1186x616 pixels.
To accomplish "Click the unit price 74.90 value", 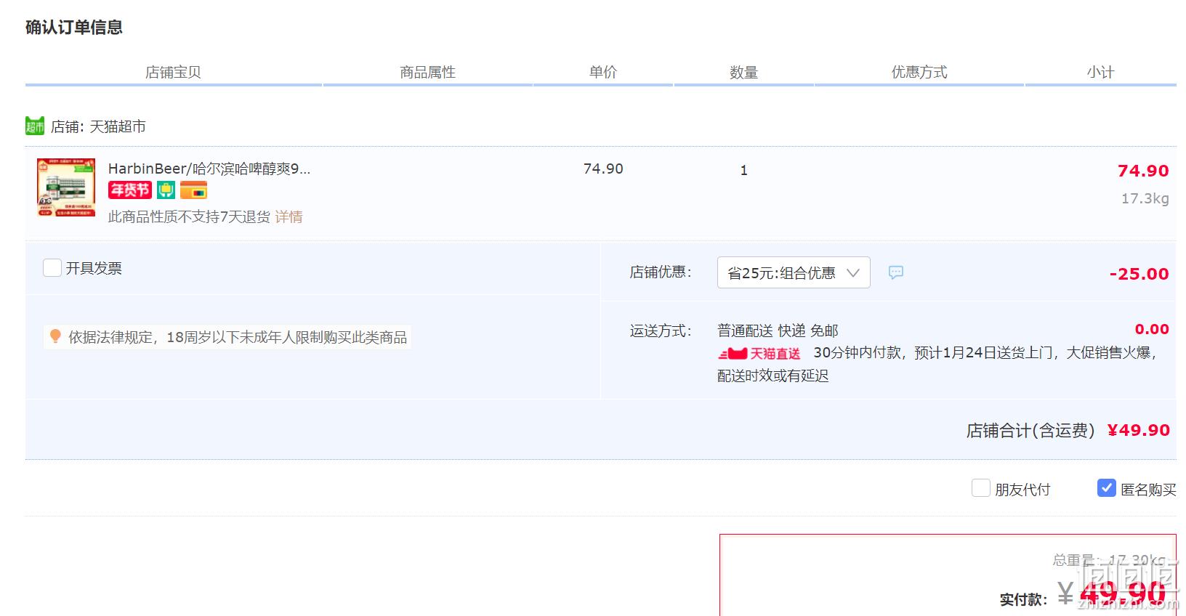I will (x=603, y=169).
